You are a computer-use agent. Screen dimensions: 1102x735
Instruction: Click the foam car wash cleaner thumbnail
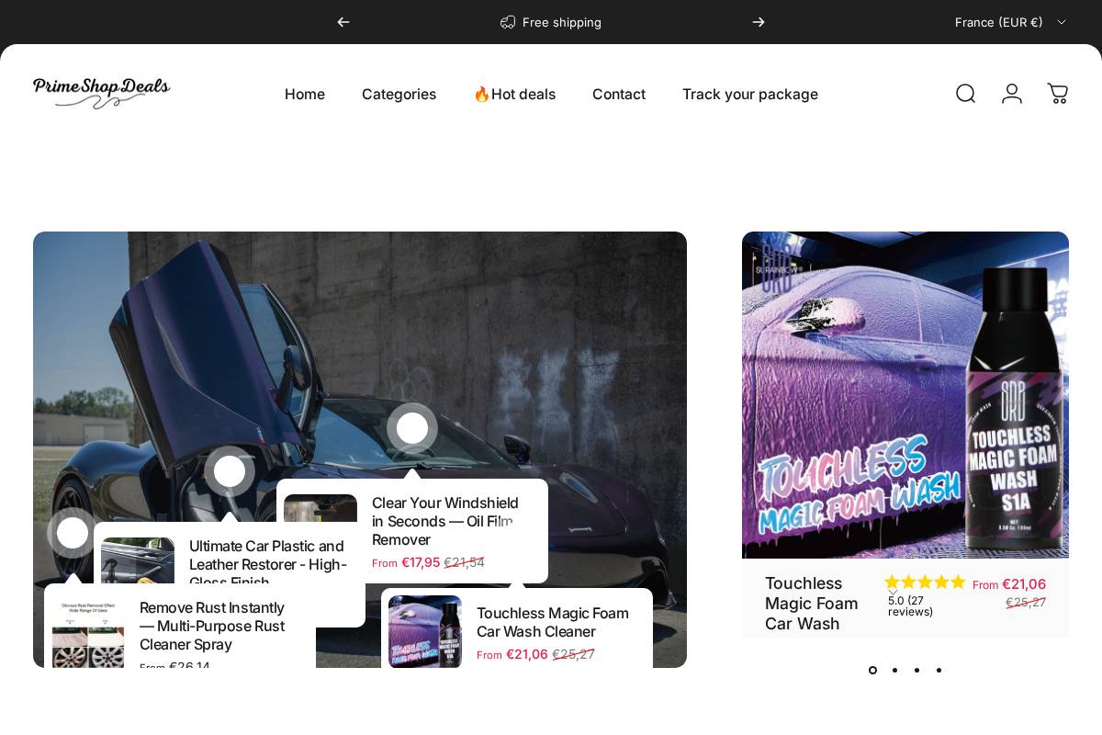pyautogui.click(x=425, y=631)
